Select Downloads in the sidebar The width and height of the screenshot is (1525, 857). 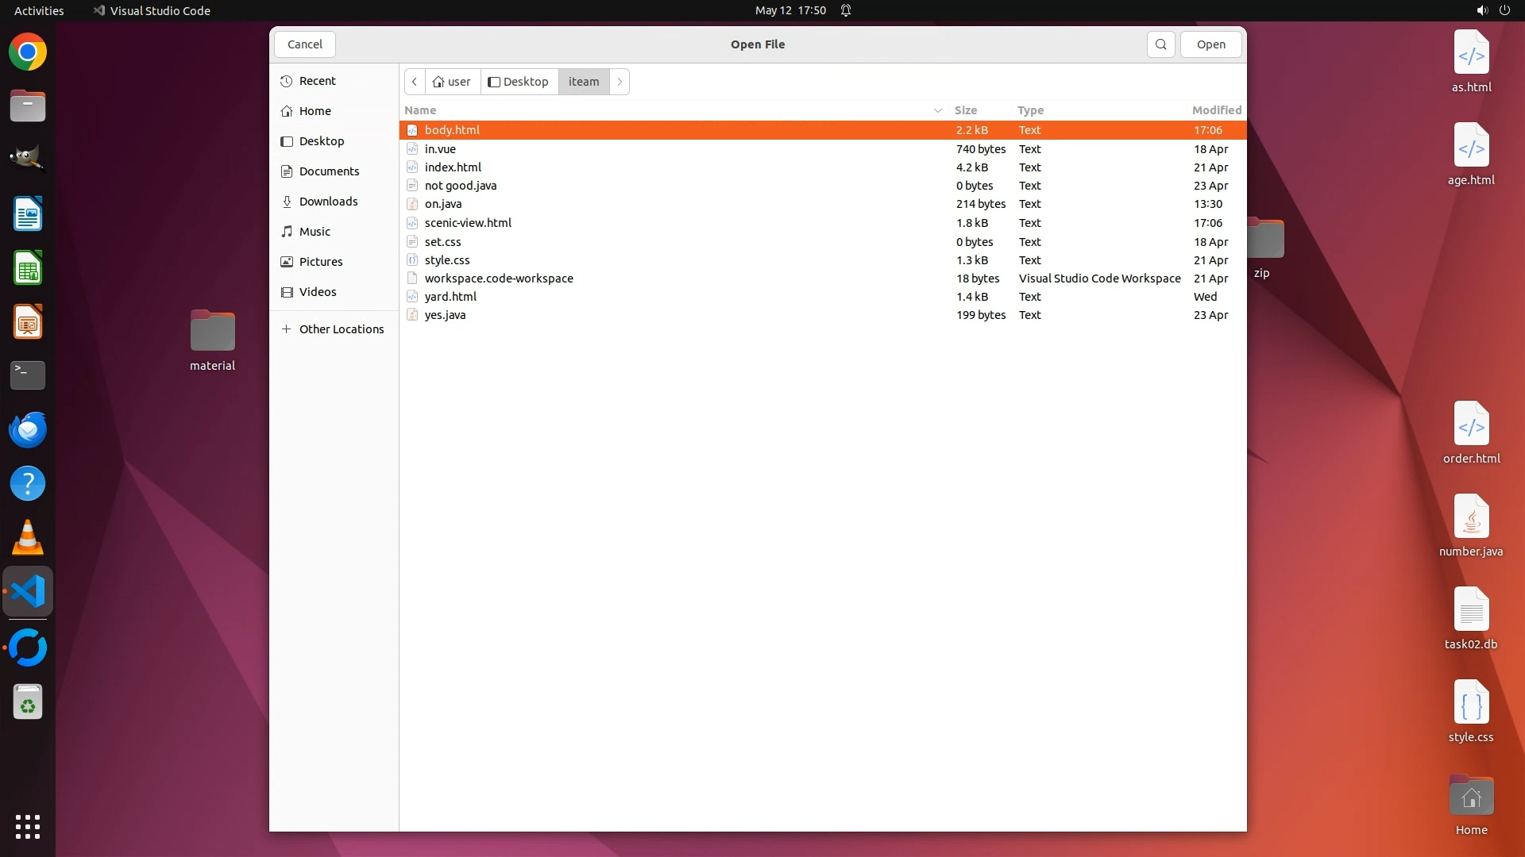(328, 202)
